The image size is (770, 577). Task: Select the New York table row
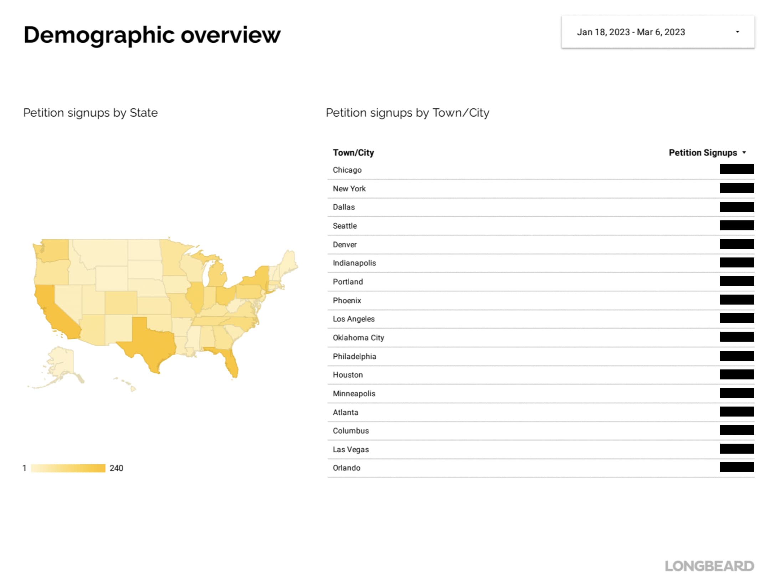tap(541, 189)
